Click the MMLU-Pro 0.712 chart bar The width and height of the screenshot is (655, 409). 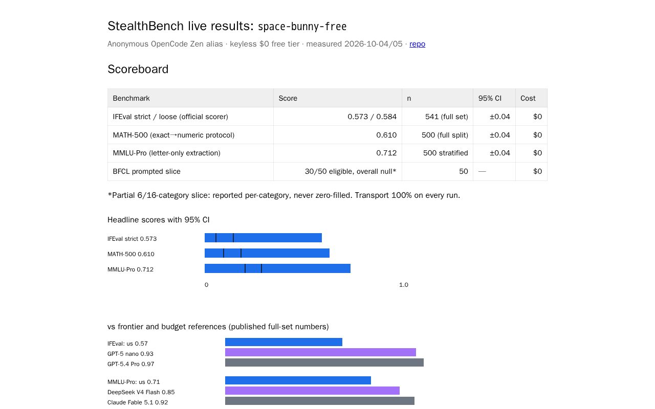click(x=277, y=268)
